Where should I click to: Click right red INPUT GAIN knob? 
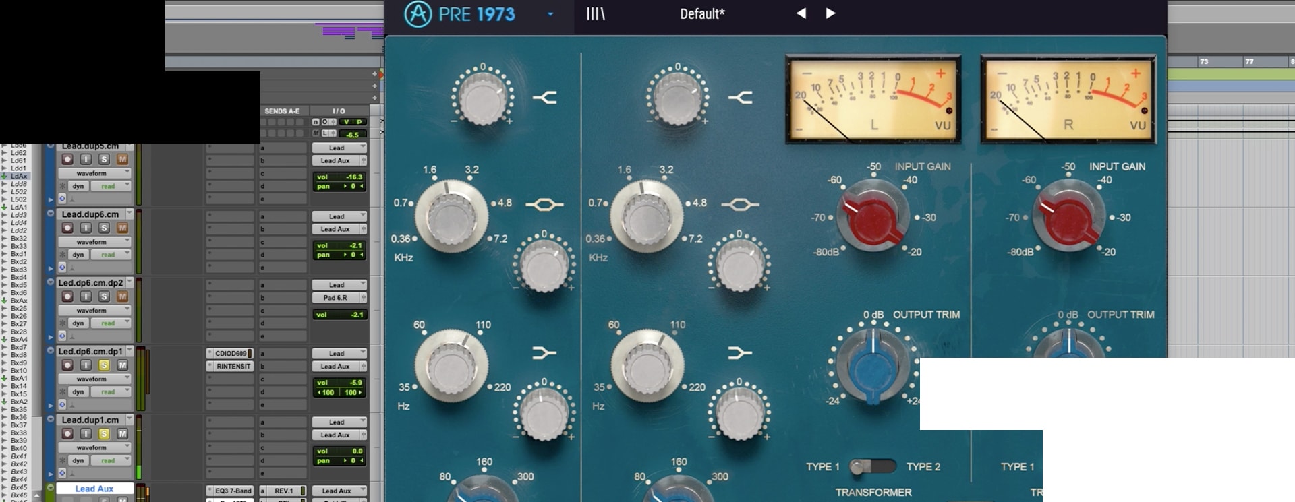click(1068, 217)
